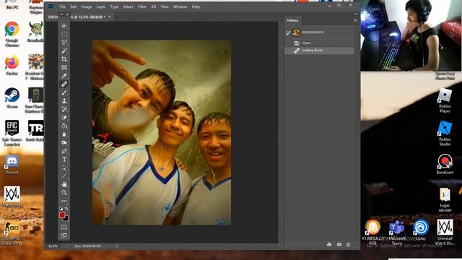
Task: Select the Frame tool
Action: [64, 67]
